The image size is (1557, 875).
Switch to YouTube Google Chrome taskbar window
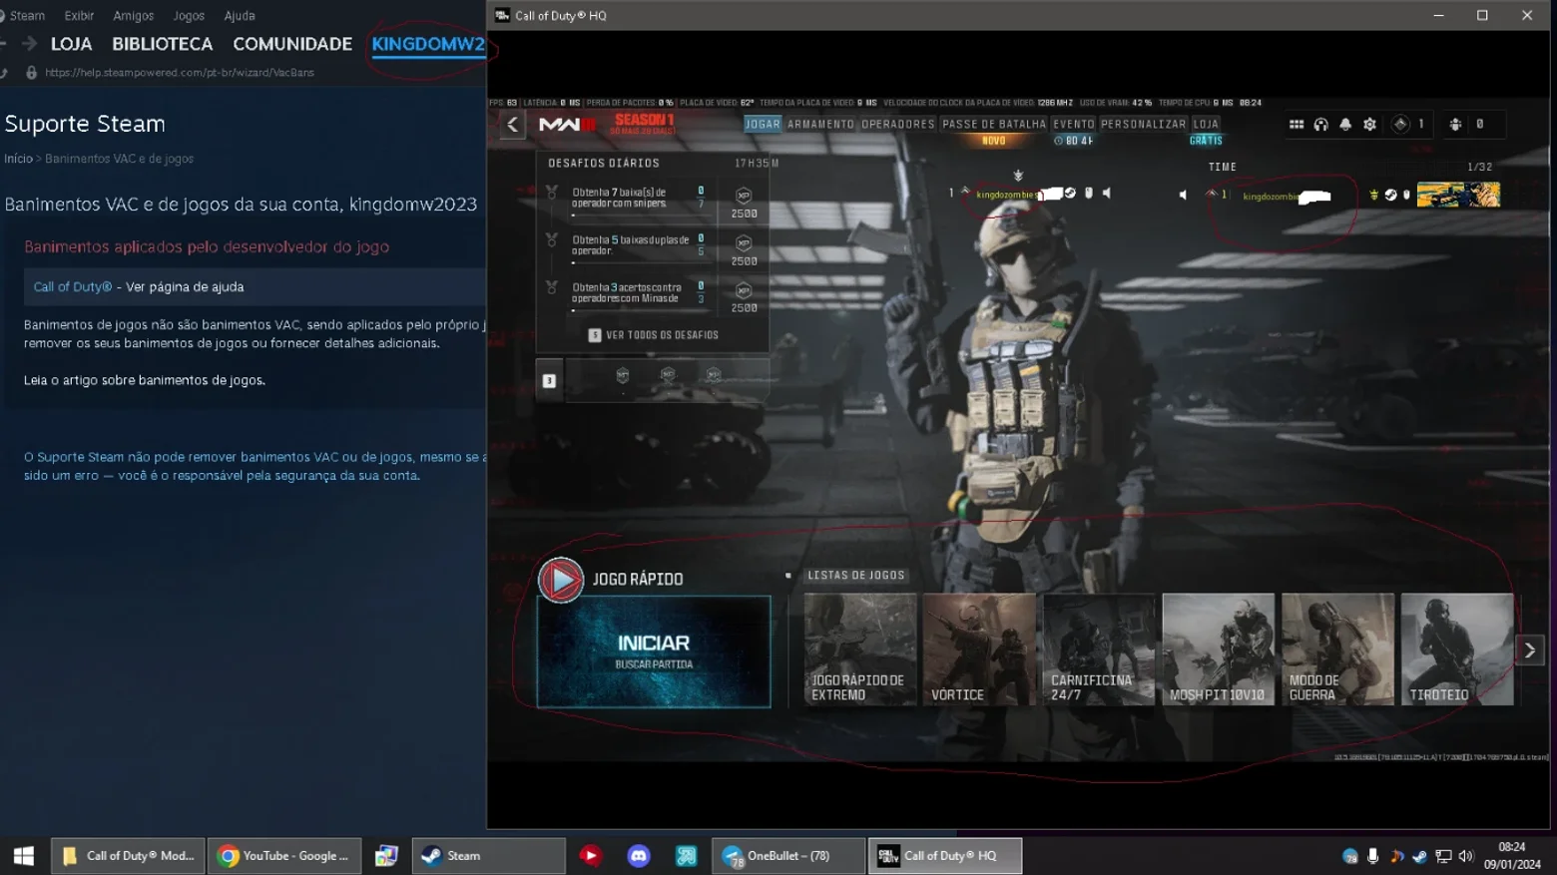(x=284, y=856)
